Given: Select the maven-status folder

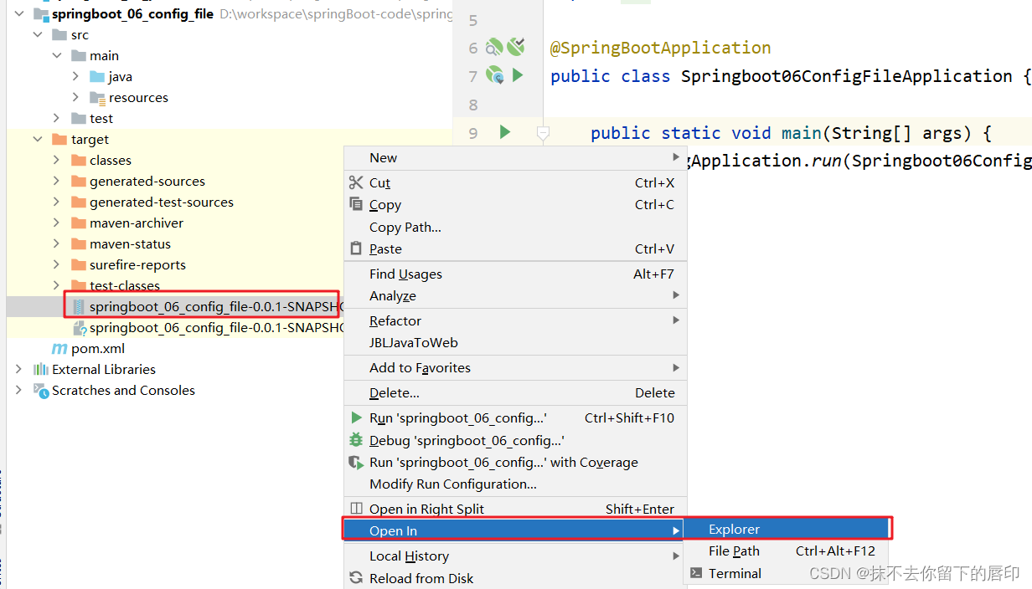Looking at the screenshot, I should point(130,243).
